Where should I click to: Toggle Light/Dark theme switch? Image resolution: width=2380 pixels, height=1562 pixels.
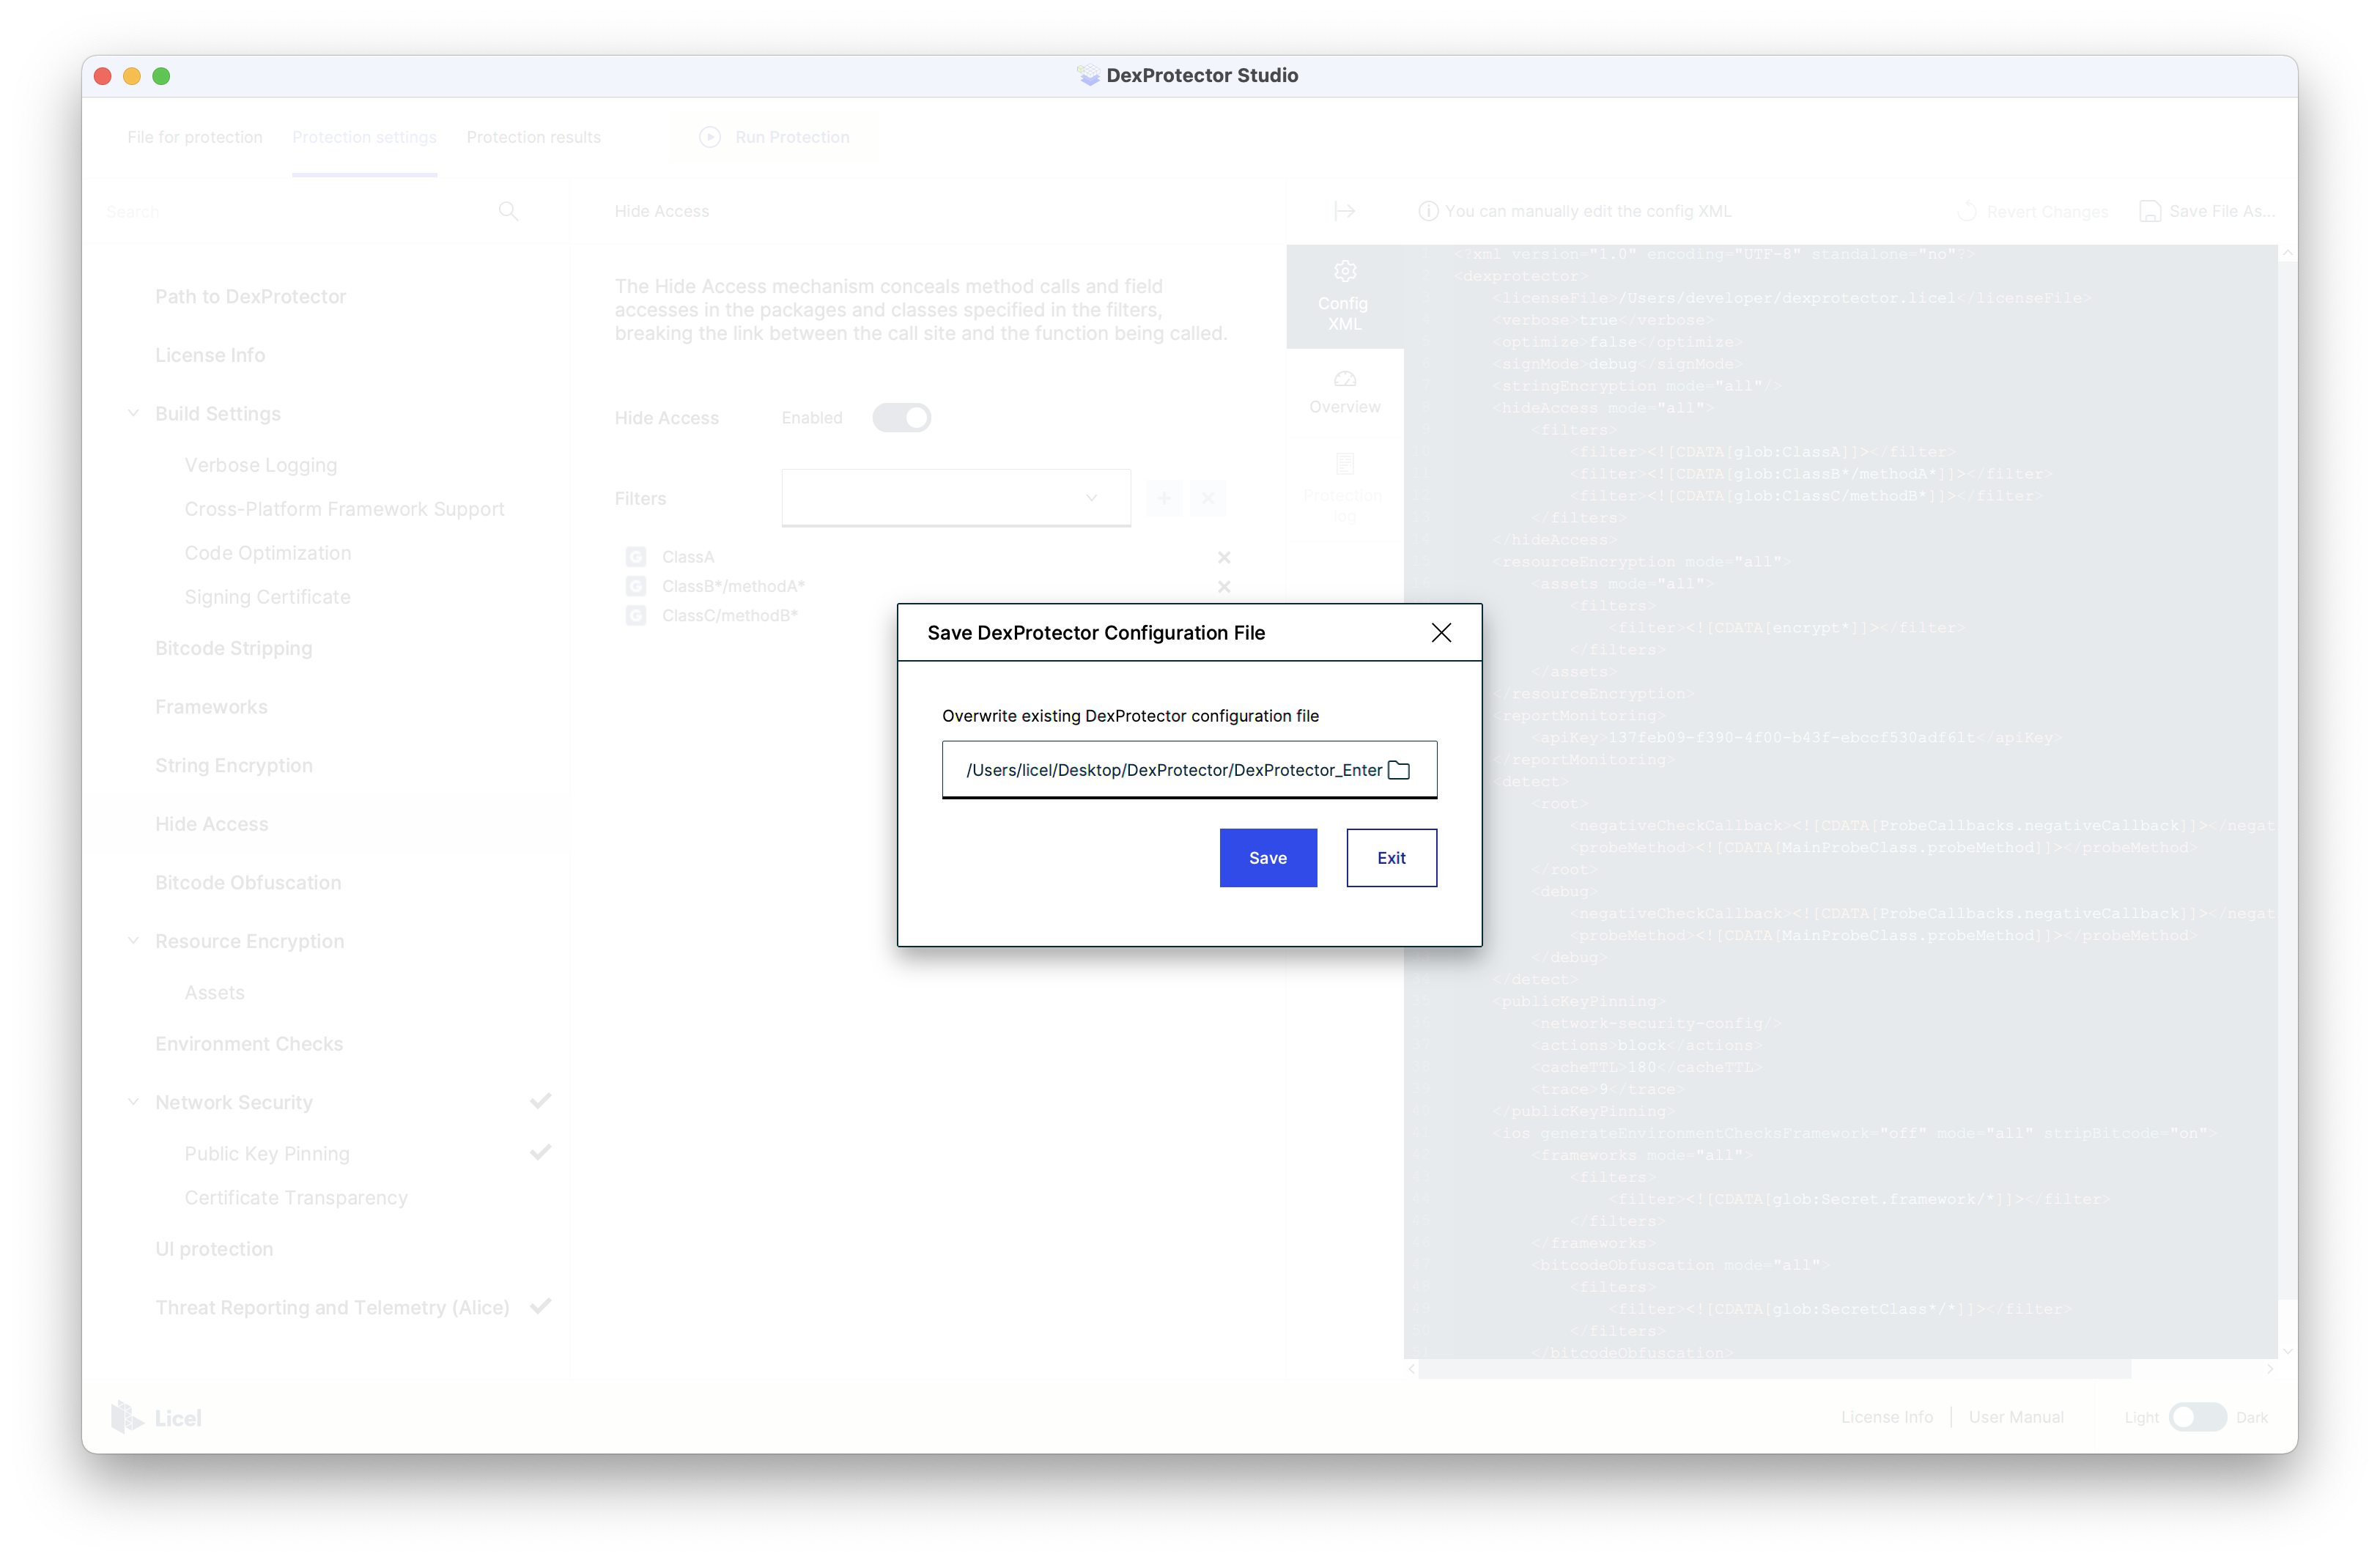coord(2197,1417)
